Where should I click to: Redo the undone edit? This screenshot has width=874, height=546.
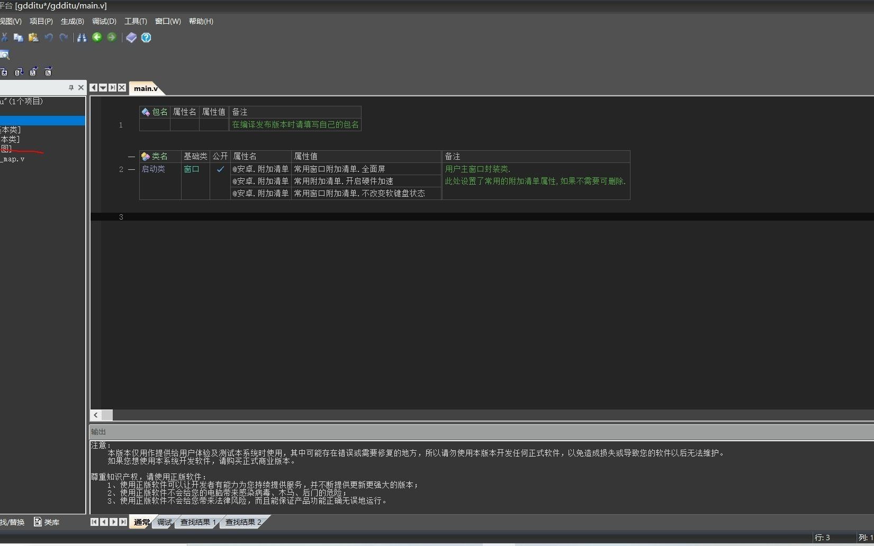(64, 37)
